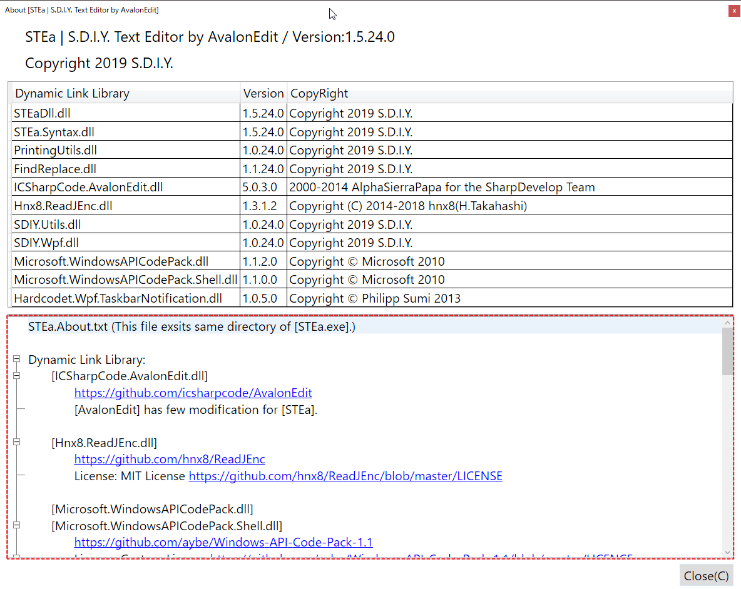Image resolution: width=741 pixels, height=589 pixels.
Task: Open the ReadJEnc MIT LICENSE link
Action: (x=345, y=476)
